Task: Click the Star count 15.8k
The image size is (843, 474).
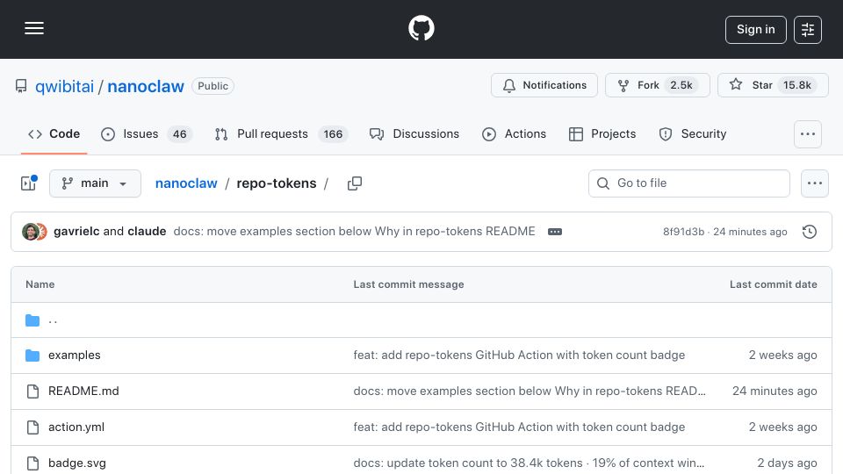Action: pyautogui.click(x=796, y=85)
